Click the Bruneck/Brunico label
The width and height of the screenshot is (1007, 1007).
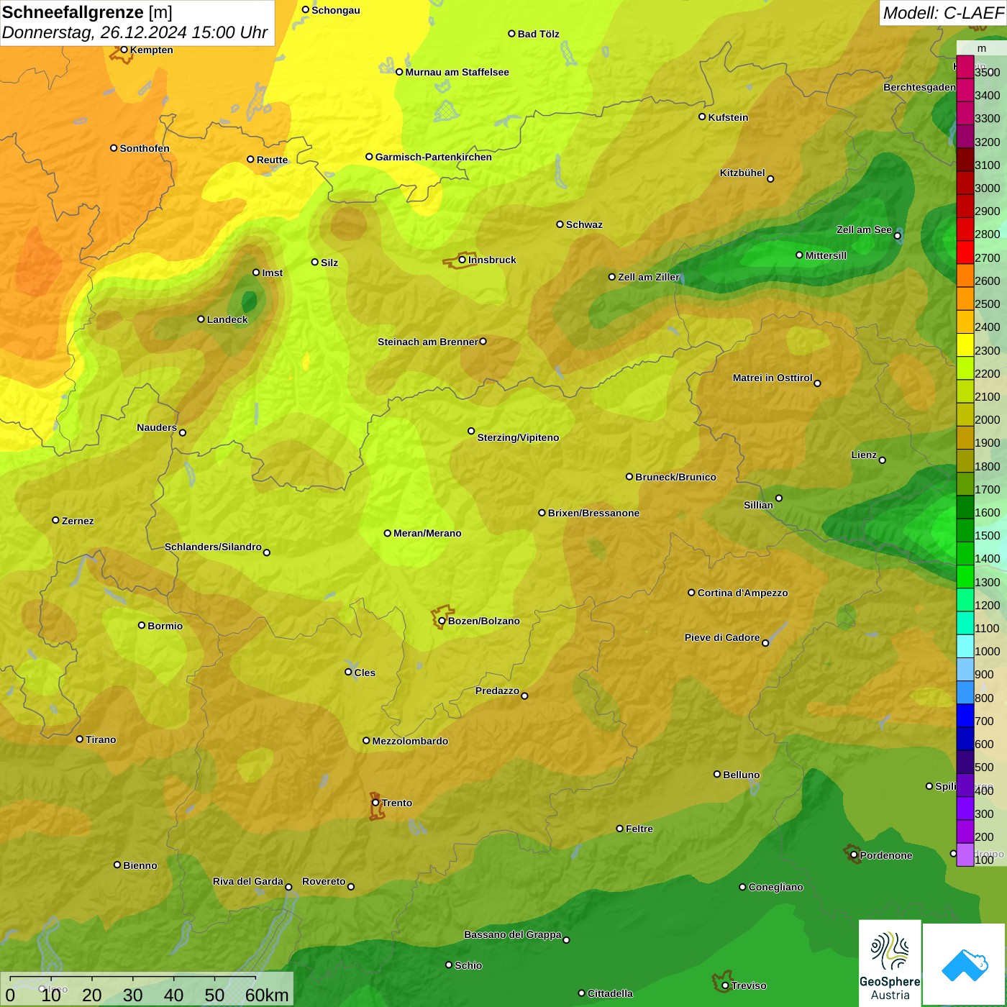(675, 477)
